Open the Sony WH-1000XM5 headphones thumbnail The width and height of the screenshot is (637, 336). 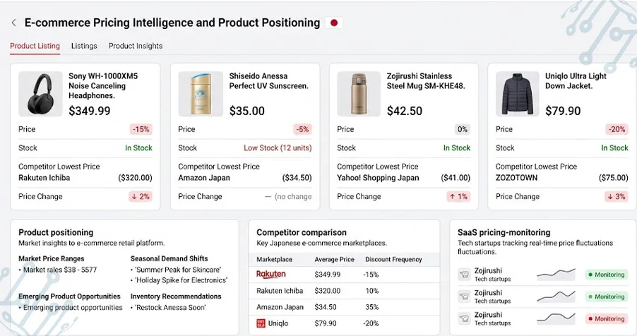(41, 94)
